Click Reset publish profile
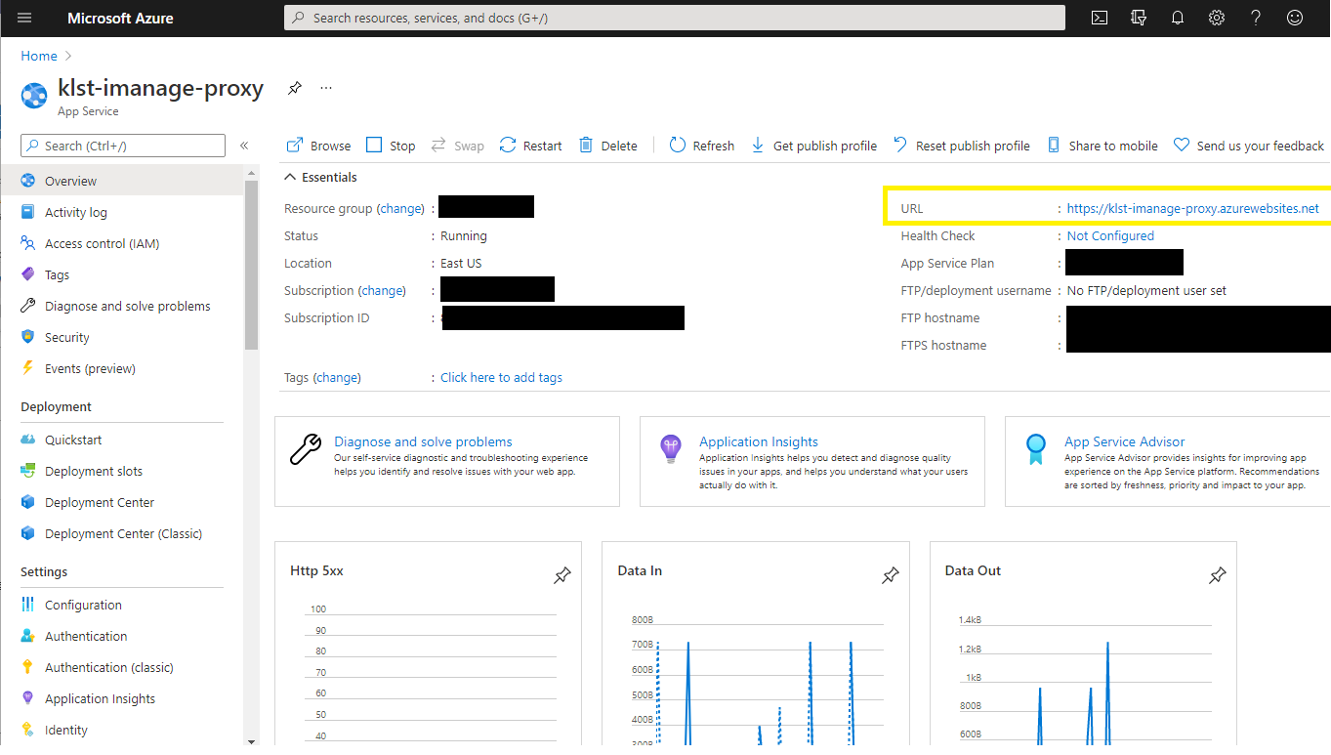 pyautogui.click(x=961, y=146)
